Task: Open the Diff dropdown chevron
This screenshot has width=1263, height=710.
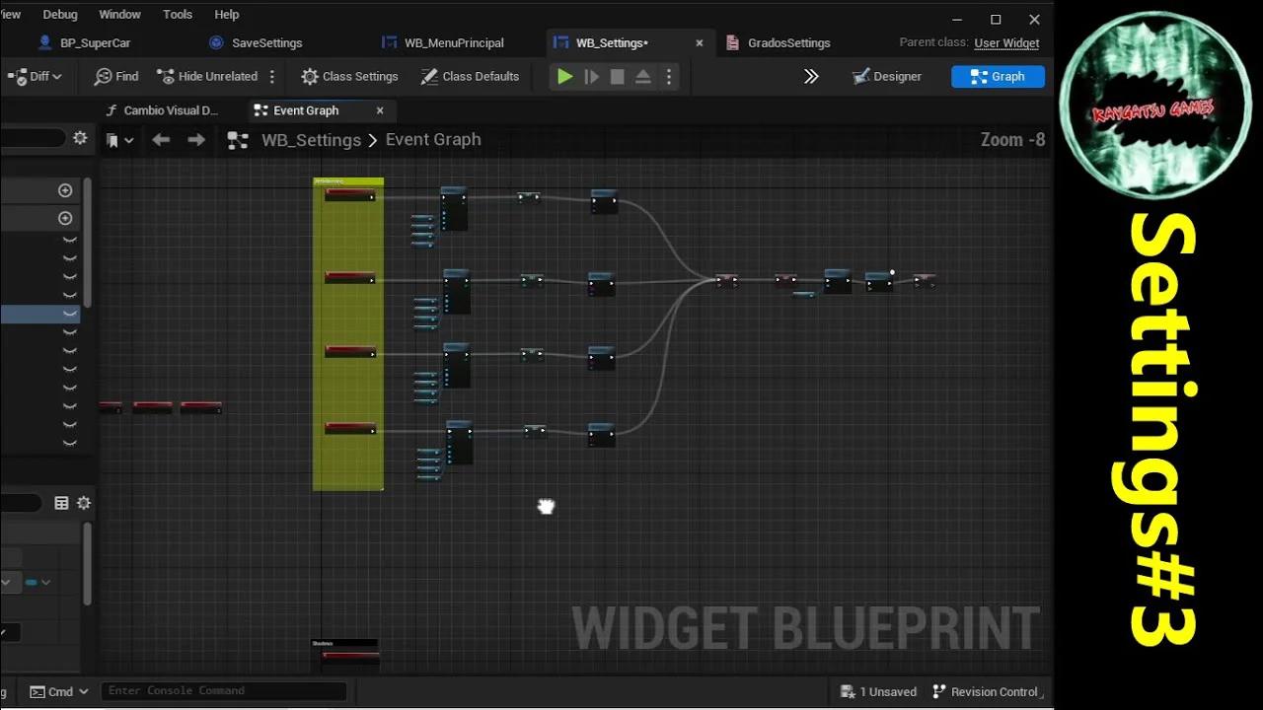Action: pos(55,76)
